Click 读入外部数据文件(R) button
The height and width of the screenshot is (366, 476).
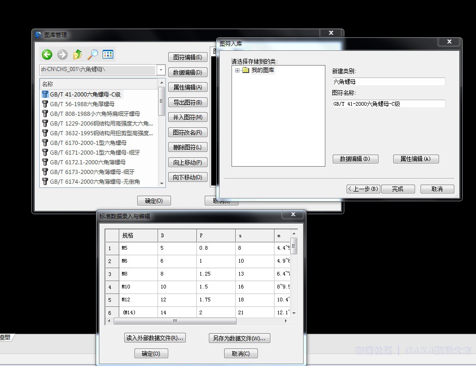(155, 338)
